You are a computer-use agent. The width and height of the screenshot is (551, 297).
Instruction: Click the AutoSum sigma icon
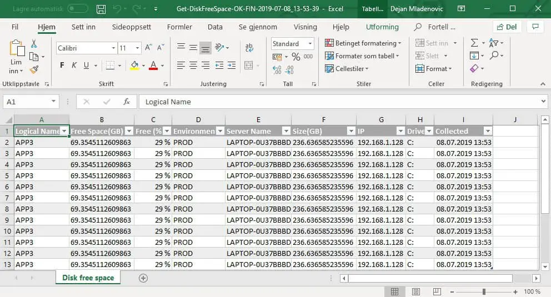474,43
